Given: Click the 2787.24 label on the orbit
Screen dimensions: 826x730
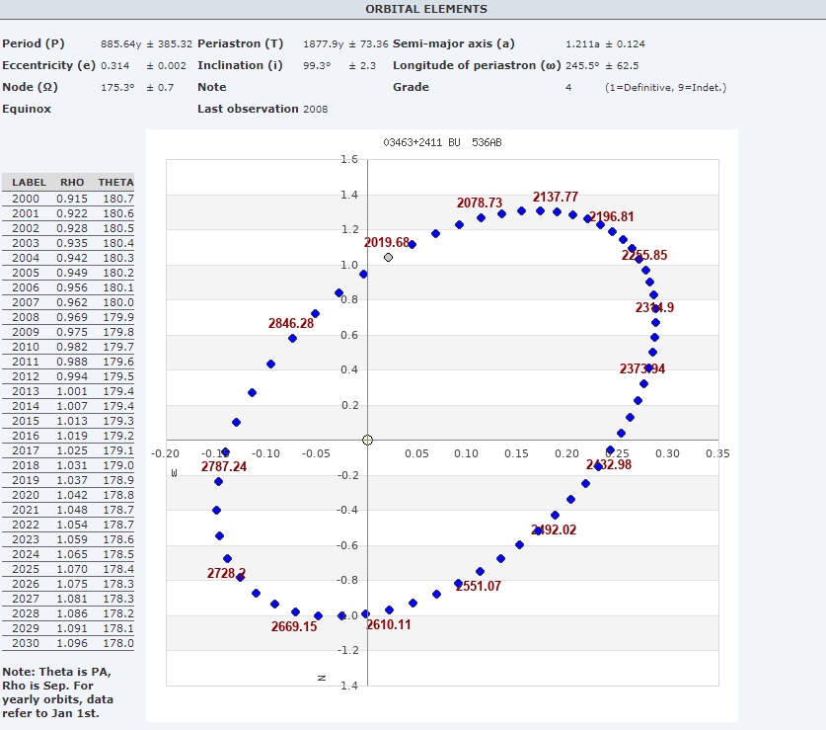Looking at the screenshot, I should (224, 466).
